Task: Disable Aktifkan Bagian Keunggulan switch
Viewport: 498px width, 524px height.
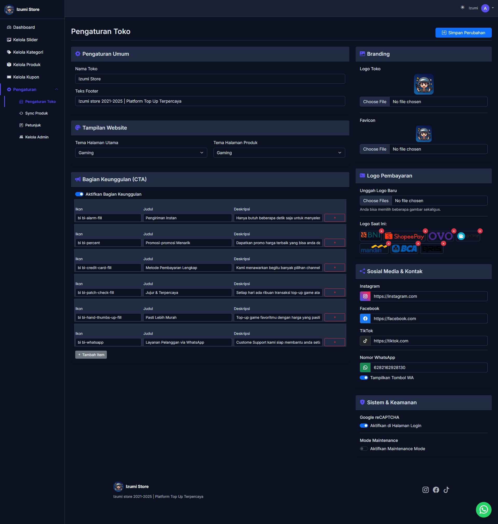Action: (x=79, y=194)
